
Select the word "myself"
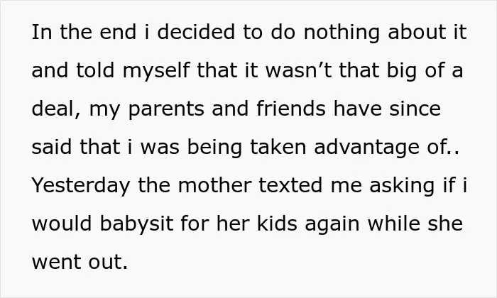(156, 72)
